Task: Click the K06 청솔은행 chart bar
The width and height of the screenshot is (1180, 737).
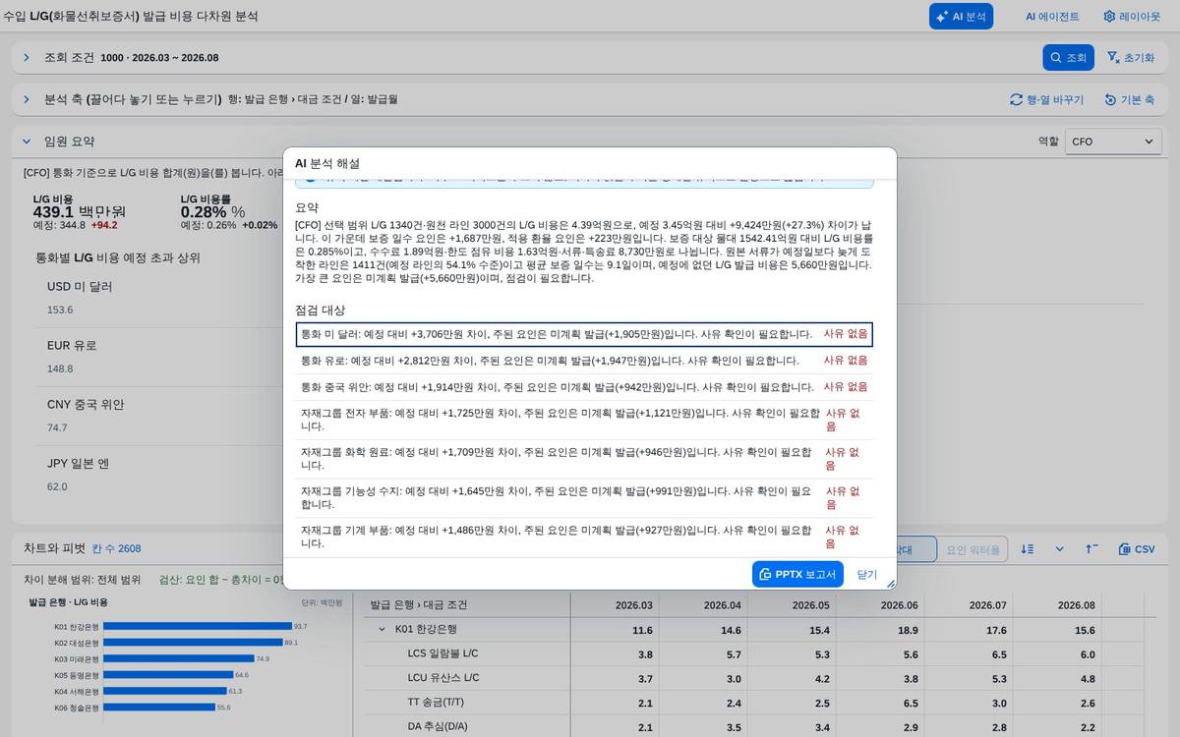Action: tap(159, 707)
